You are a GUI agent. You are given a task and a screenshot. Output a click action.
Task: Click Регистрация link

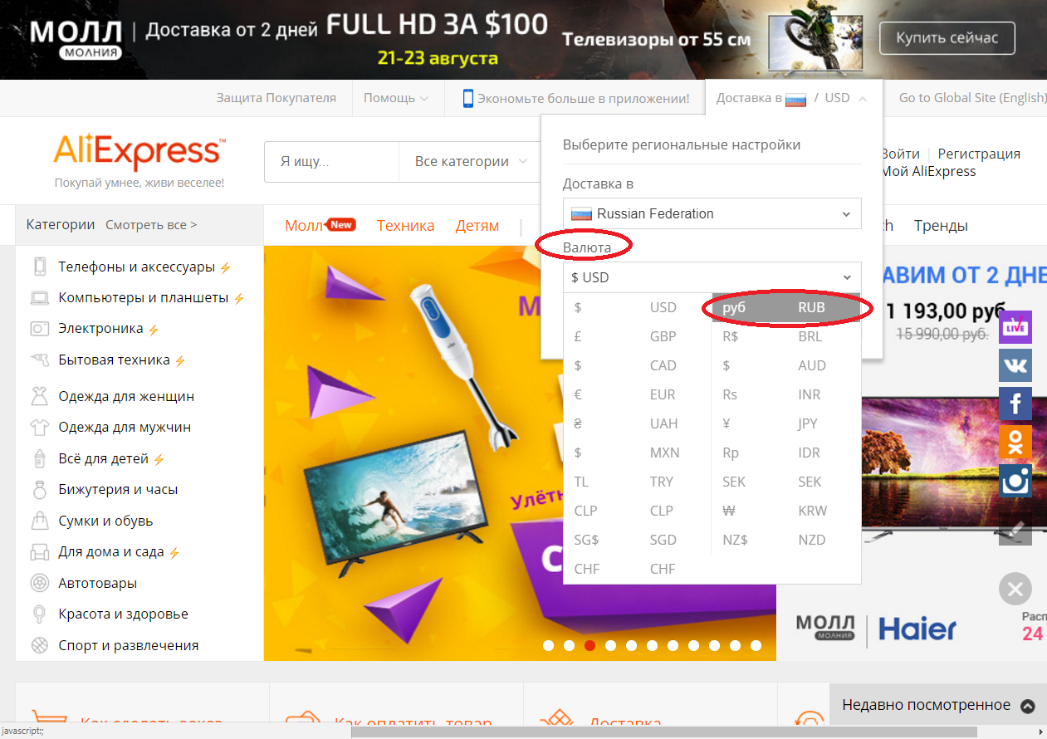979,154
